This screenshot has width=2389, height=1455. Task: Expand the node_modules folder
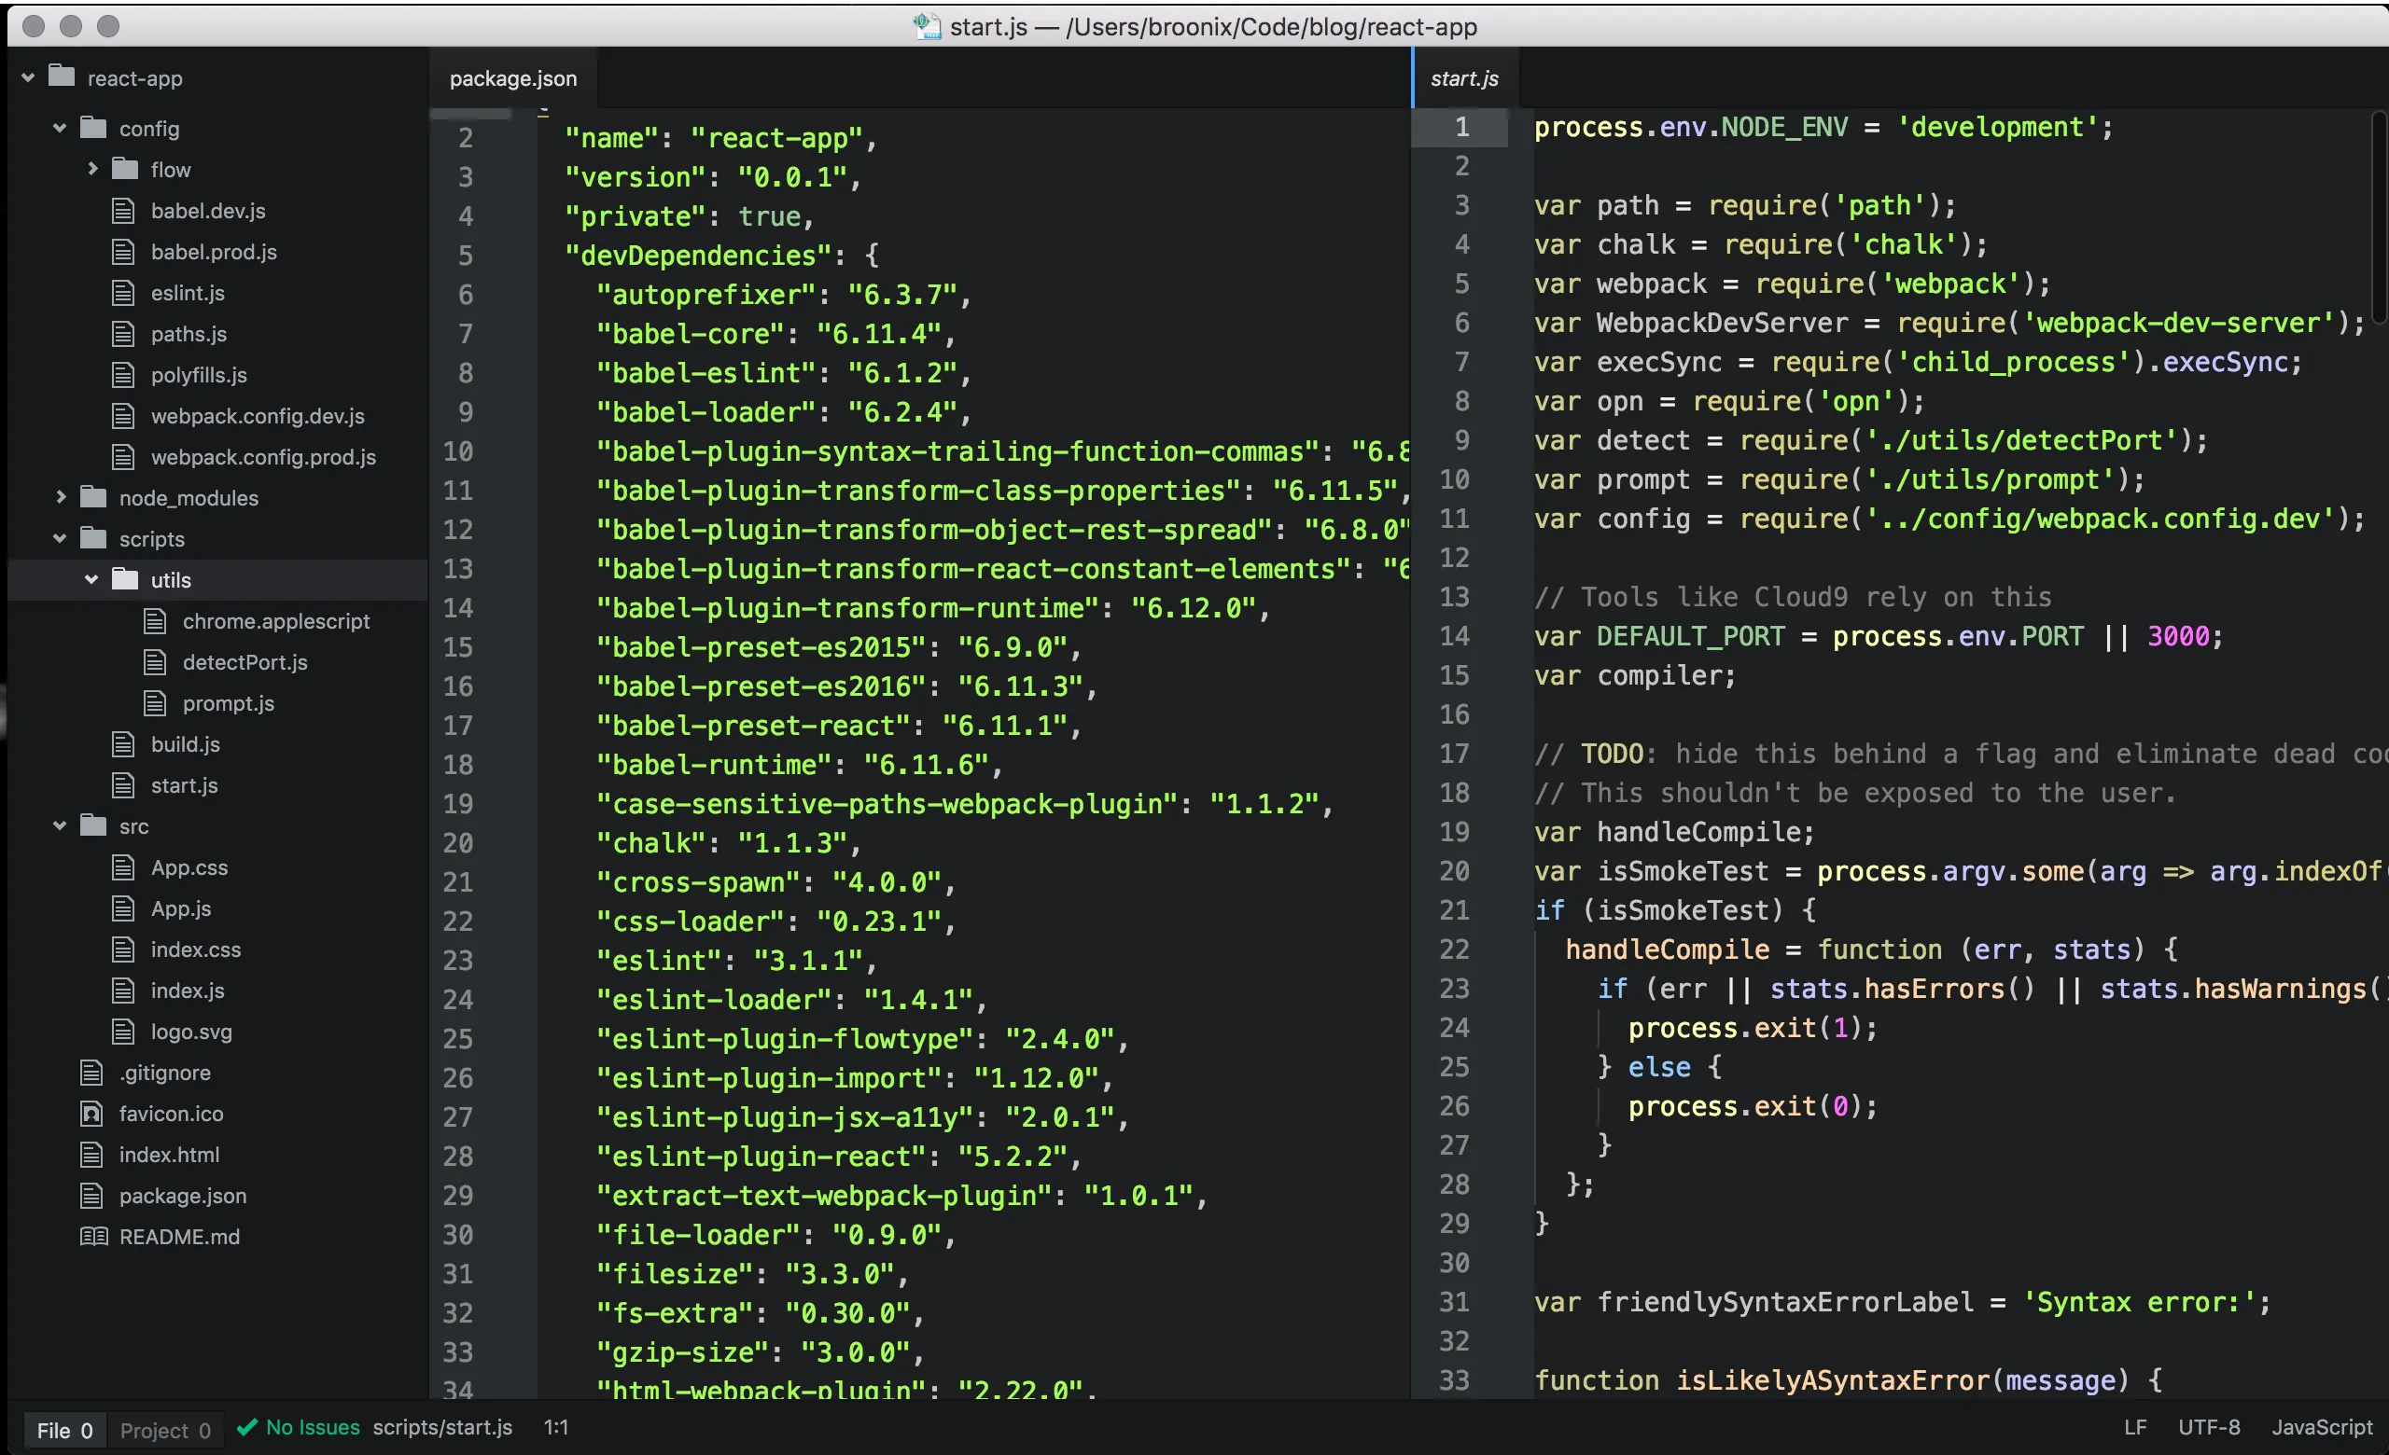click(x=59, y=498)
